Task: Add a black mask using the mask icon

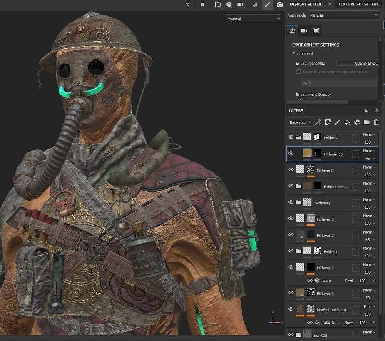Action: [328, 122]
